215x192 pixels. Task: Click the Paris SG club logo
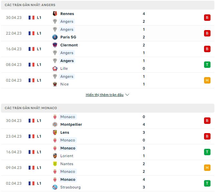click(55, 37)
